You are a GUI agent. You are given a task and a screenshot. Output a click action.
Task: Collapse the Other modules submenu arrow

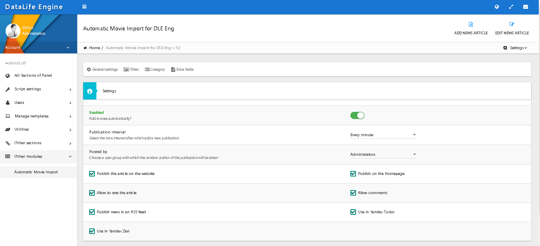click(x=70, y=157)
